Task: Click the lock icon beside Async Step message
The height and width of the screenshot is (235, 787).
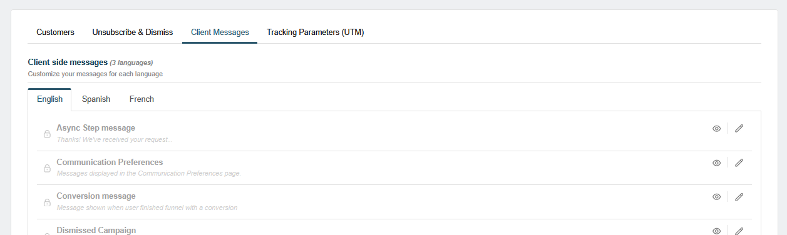Action: click(47, 134)
